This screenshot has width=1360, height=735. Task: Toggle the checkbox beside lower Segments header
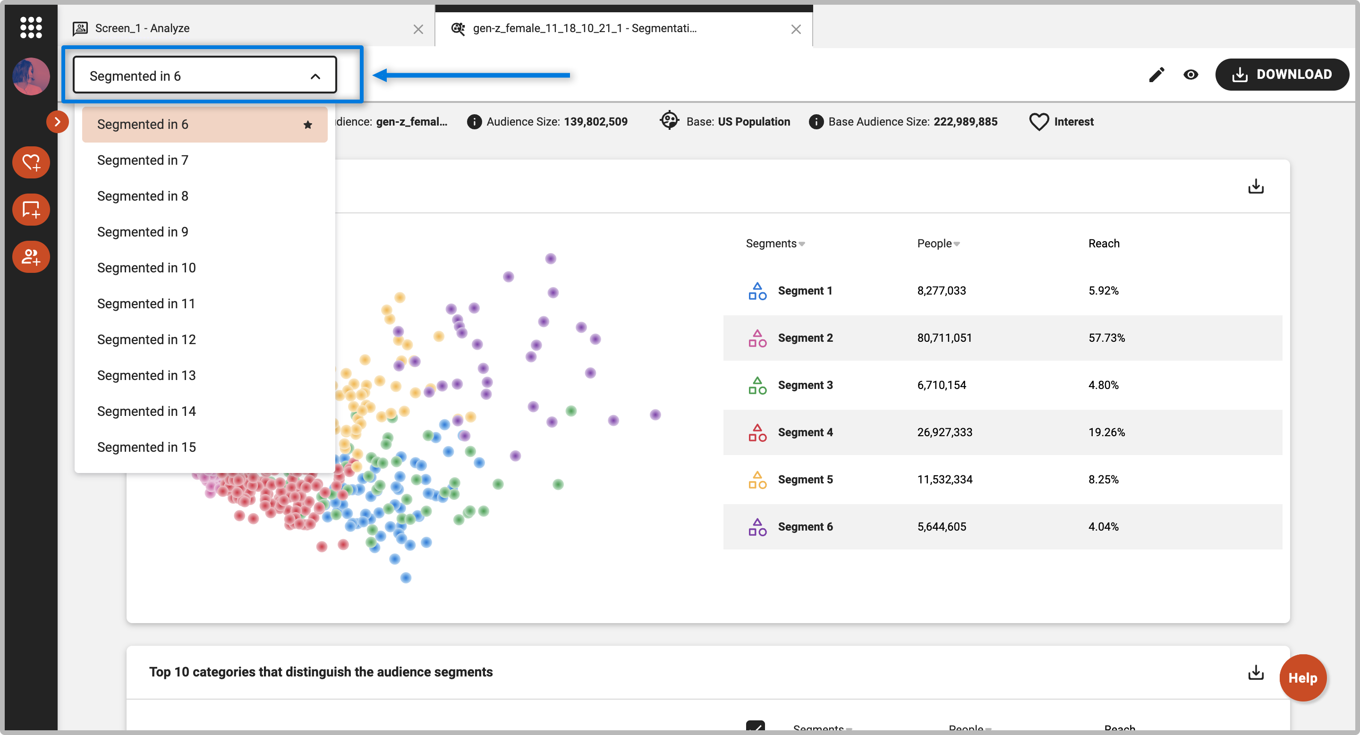(755, 727)
